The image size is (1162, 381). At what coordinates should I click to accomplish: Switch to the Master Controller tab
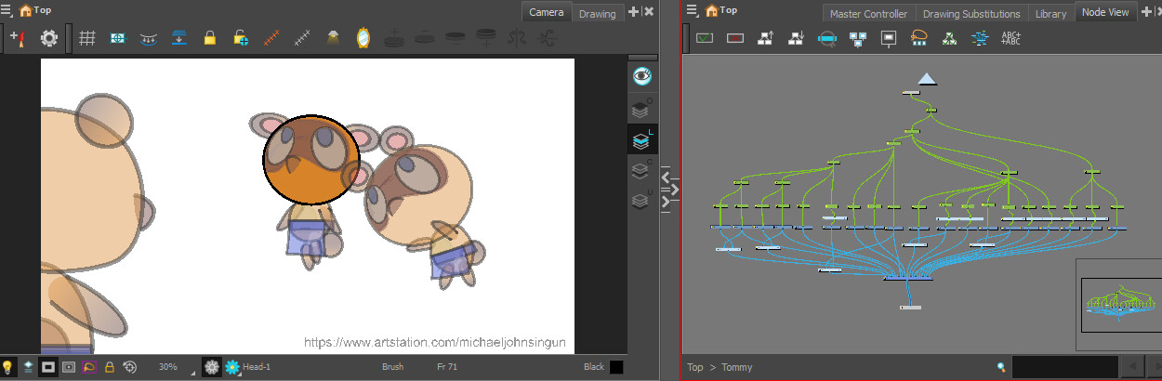pyautogui.click(x=868, y=14)
